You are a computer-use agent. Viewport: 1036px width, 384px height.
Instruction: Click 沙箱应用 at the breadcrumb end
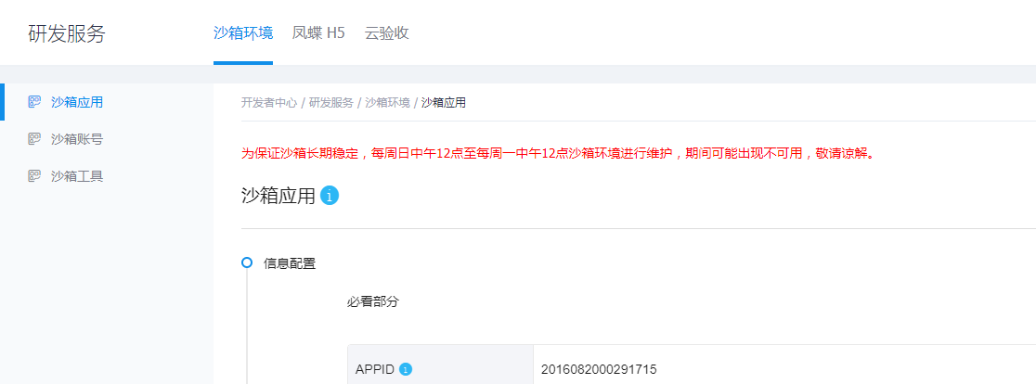444,103
